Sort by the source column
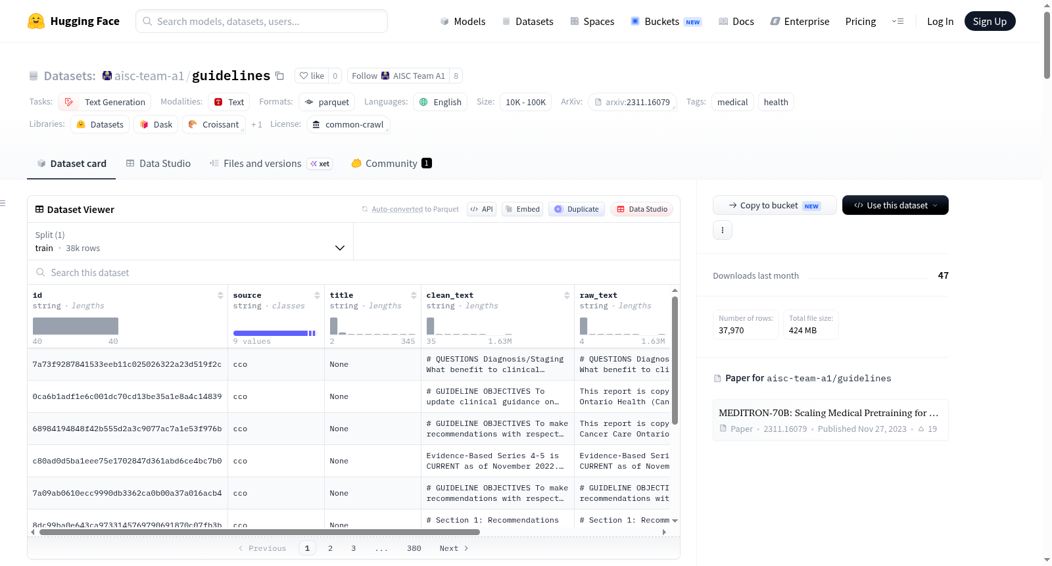This screenshot has width=1052, height=566. point(317,295)
